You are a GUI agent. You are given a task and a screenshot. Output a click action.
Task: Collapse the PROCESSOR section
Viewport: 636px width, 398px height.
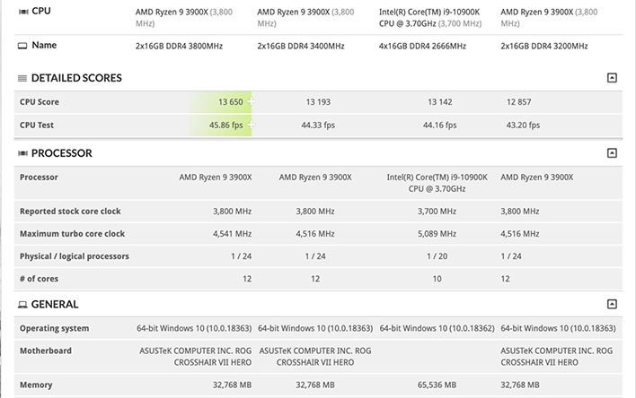(x=612, y=153)
